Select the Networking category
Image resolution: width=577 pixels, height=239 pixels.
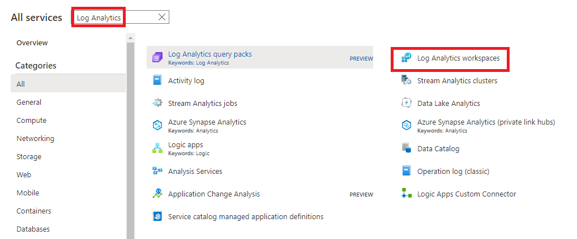[x=35, y=138]
